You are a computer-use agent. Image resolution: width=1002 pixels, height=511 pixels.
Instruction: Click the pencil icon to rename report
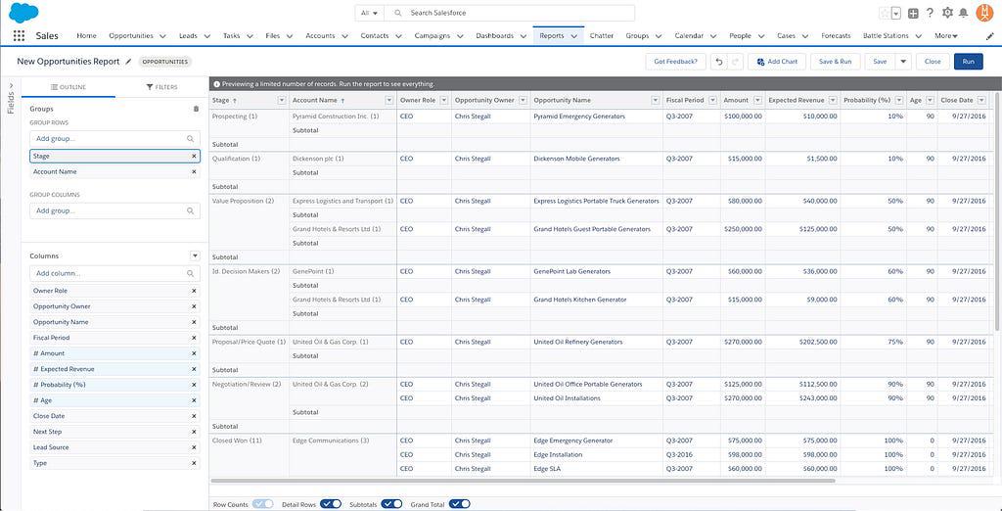click(128, 62)
